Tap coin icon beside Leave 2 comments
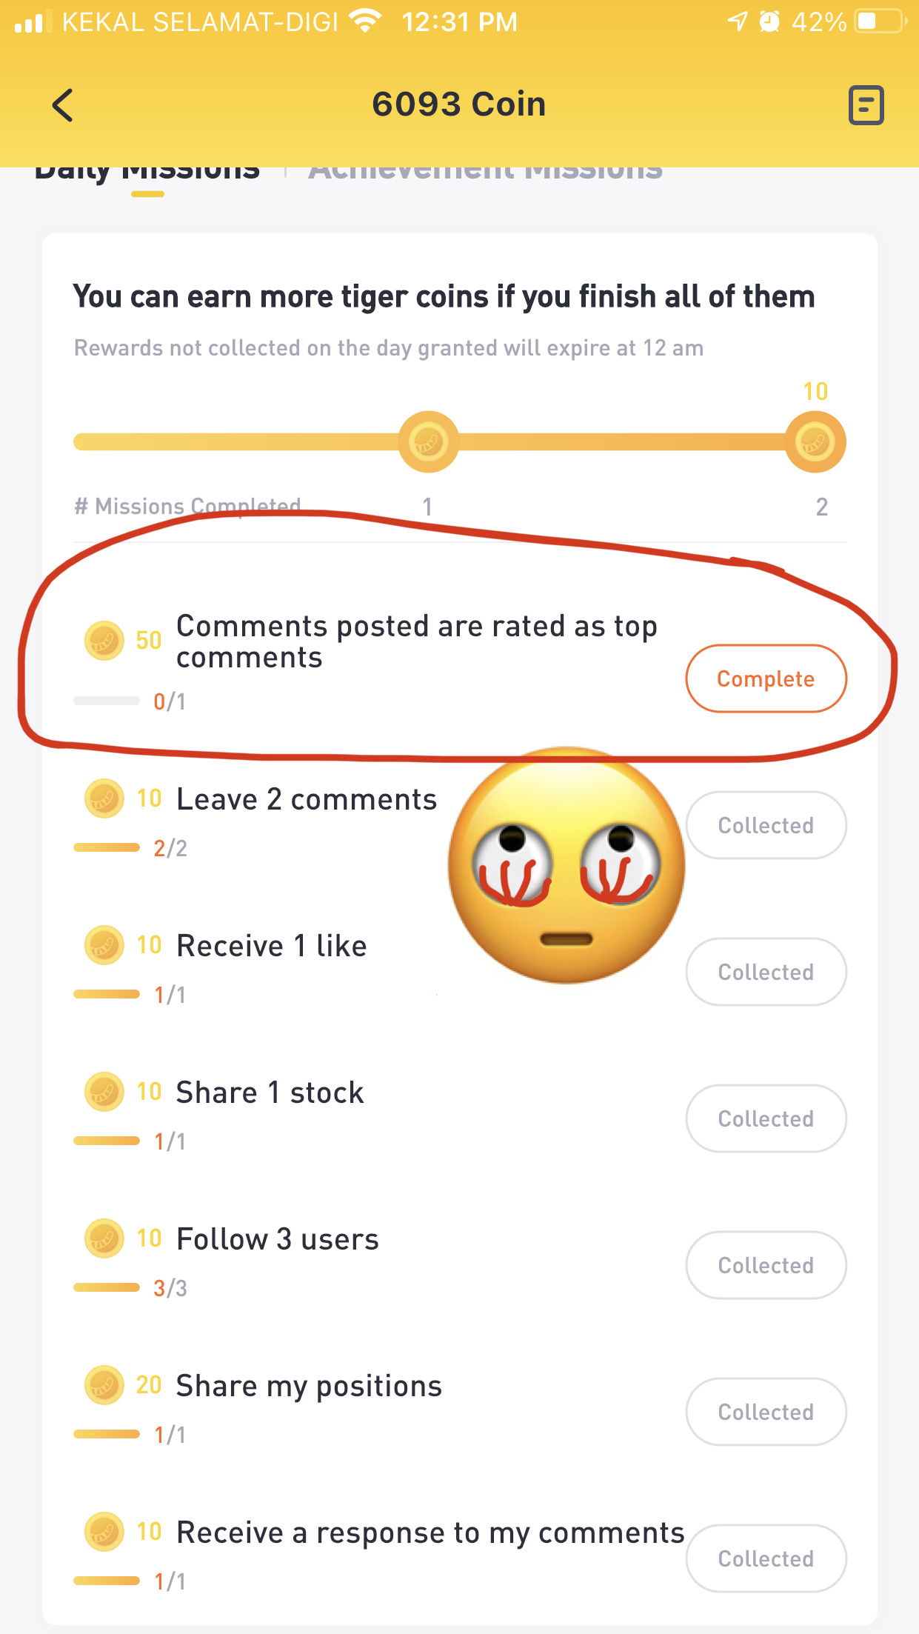Viewport: 919px width, 1634px height. coord(104,798)
